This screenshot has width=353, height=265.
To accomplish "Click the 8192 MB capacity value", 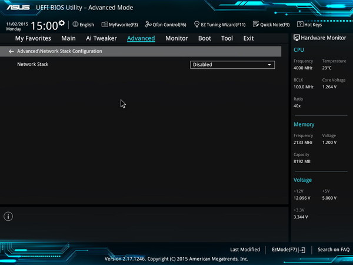I will pos(302,161).
